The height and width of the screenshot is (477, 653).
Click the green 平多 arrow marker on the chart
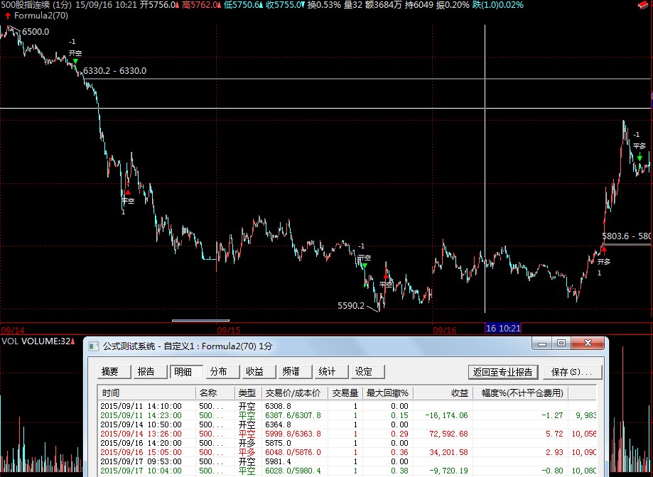pos(640,156)
